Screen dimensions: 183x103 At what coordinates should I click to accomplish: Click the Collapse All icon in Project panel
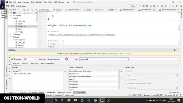(x=28, y=10)
